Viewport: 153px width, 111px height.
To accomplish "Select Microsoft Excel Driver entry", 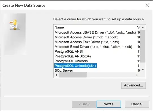I will [x=93, y=47].
